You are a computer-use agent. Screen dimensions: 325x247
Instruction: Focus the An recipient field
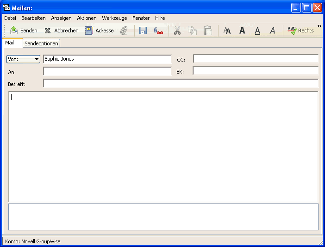click(107, 71)
